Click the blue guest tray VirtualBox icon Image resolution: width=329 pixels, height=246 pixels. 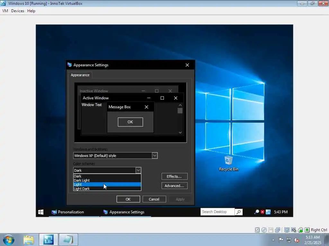pyautogui.click(x=268, y=212)
